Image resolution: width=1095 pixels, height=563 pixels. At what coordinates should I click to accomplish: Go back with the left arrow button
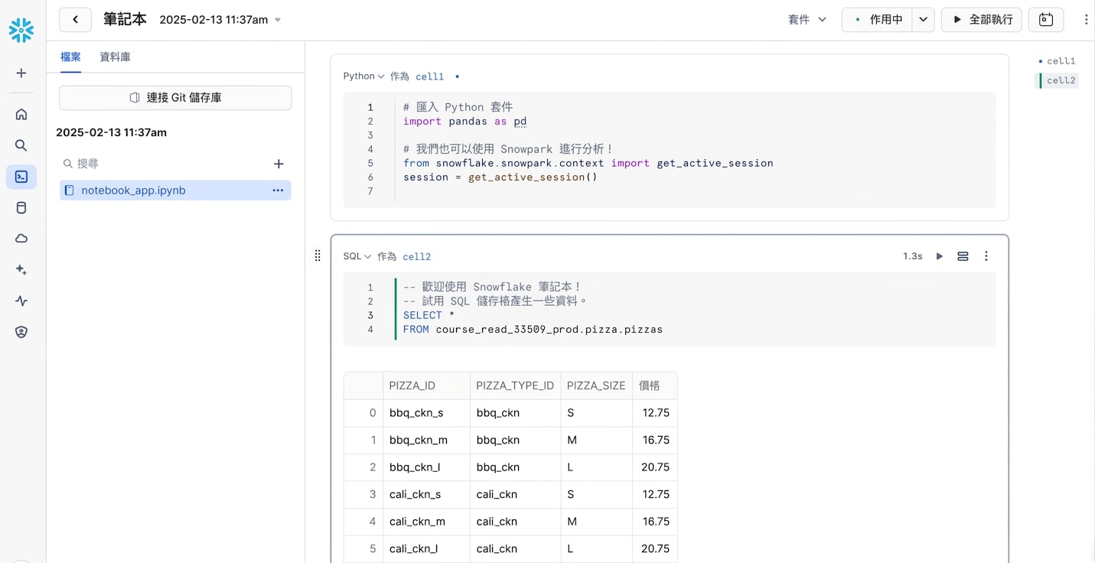[x=75, y=20]
